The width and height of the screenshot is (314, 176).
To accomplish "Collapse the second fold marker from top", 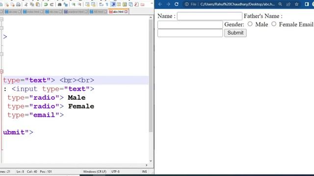I will pos(1,28).
